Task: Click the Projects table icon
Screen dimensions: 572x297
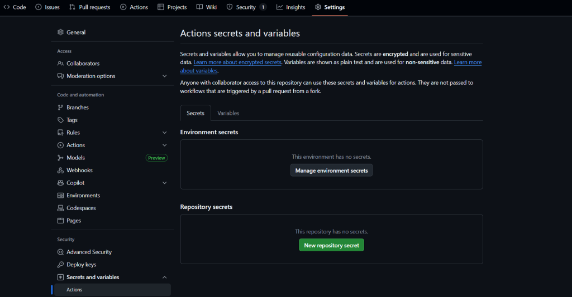Action: [x=160, y=7]
